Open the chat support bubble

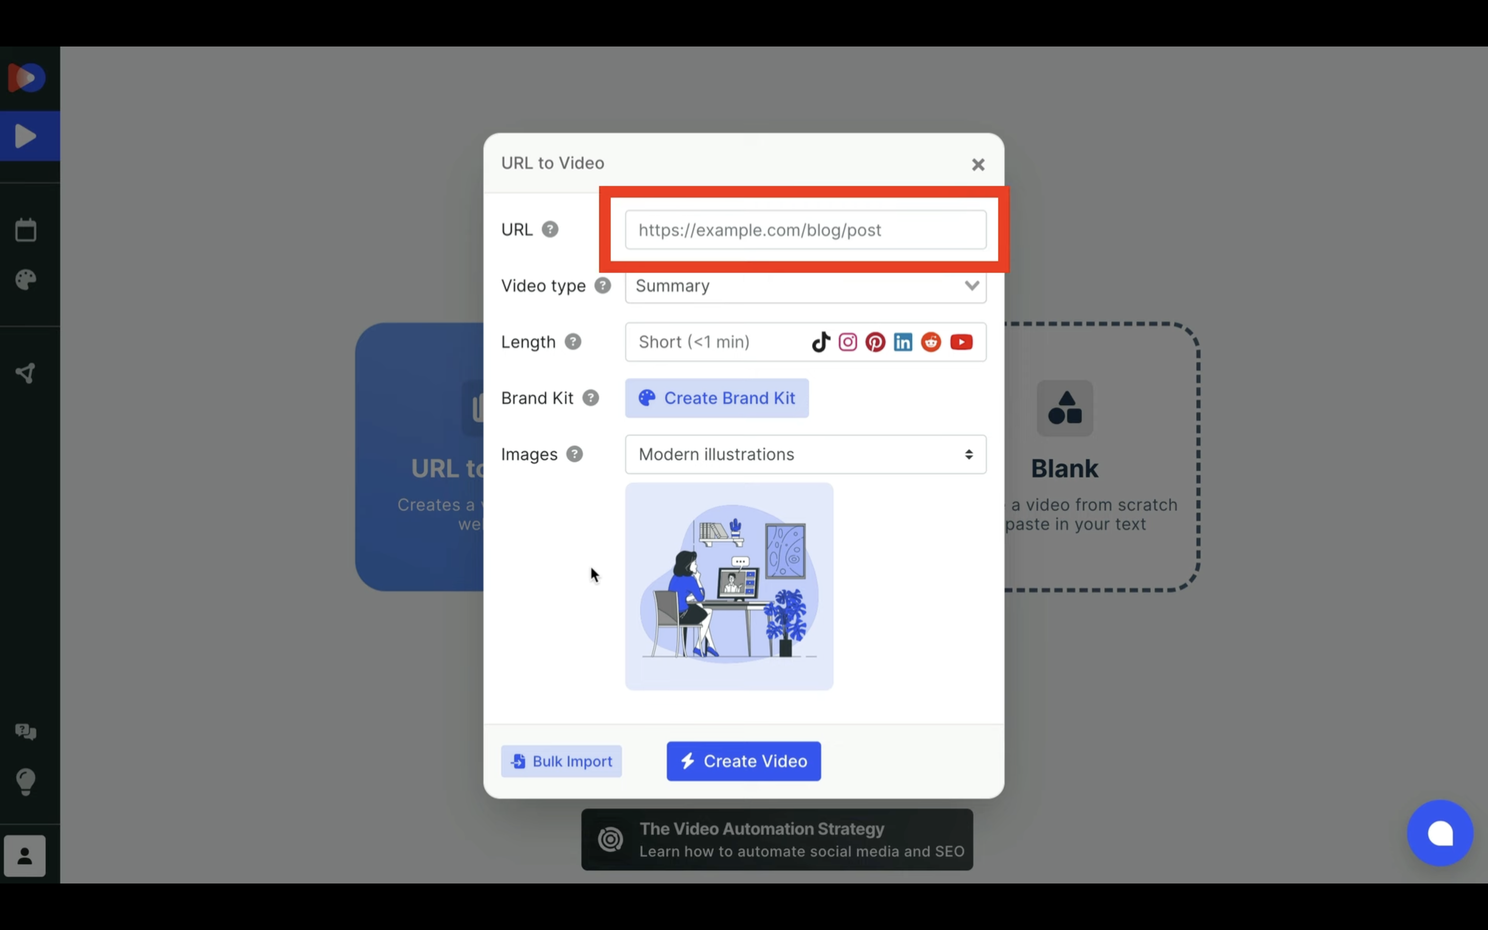1440,833
